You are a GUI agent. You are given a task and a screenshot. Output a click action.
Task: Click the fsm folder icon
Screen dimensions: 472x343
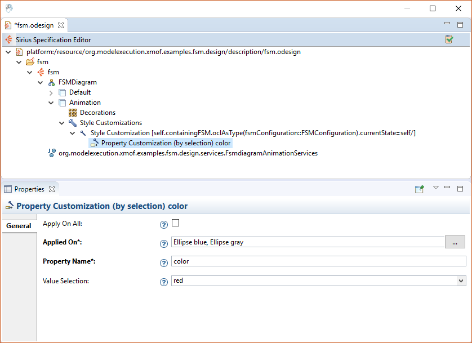(30, 62)
